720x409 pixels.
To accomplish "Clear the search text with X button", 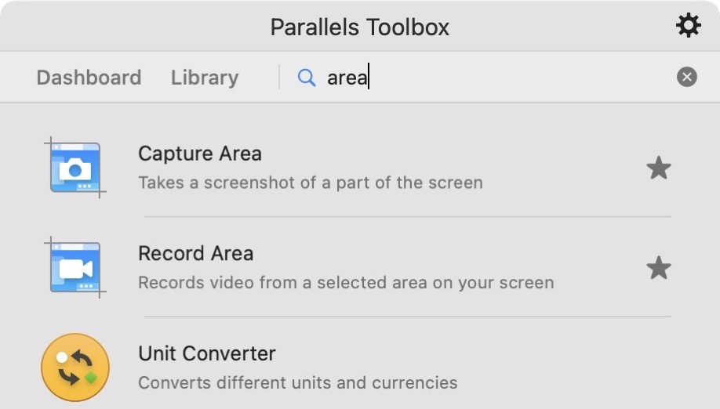I will tap(686, 77).
